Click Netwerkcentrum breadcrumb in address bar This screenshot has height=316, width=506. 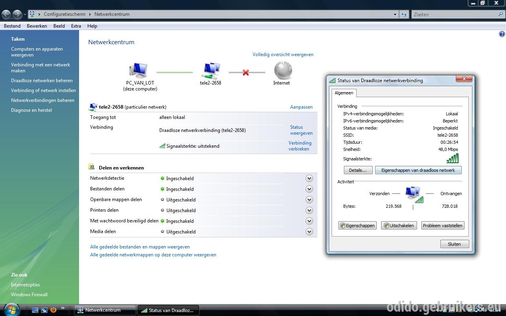point(112,14)
